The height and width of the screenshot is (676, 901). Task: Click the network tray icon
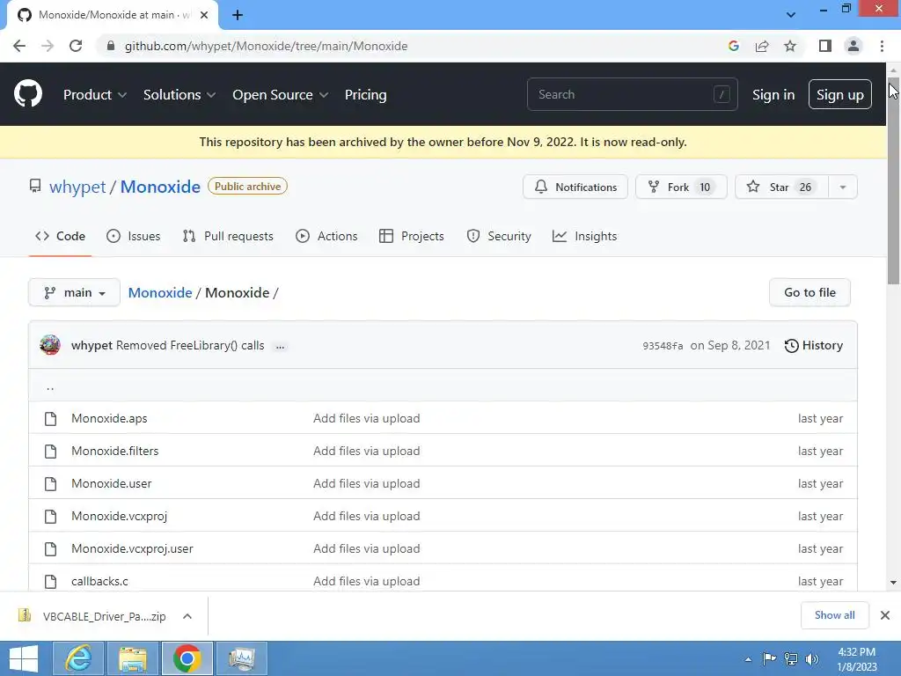[791, 658]
